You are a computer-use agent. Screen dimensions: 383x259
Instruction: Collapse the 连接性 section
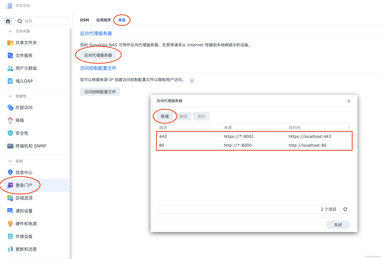click(x=10, y=96)
